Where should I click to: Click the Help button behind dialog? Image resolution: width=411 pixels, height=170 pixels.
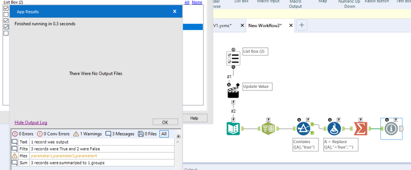coord(194,118)
